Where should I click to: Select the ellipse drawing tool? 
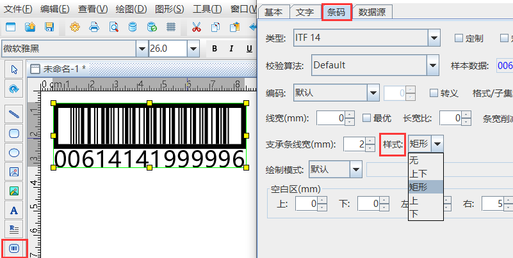point(14,153)
